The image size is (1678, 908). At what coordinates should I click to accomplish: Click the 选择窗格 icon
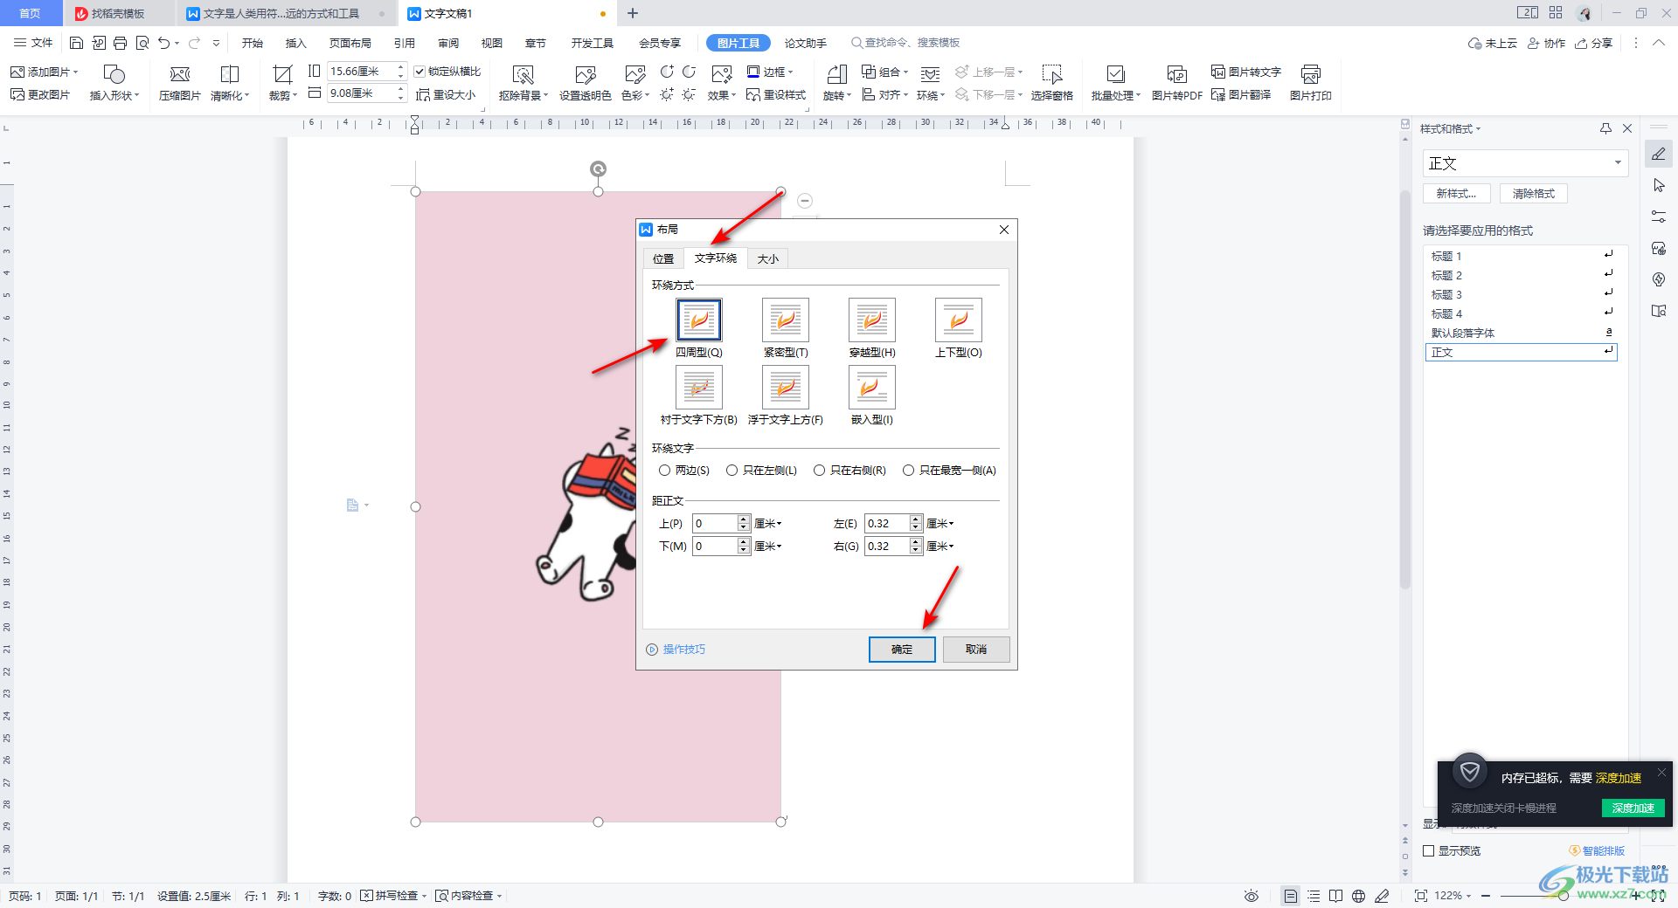pyautogui.click(x=1051, y=75)
